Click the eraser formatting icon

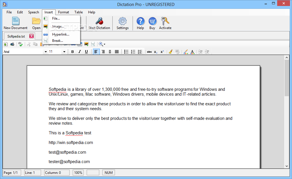click(x=177, y=52)
